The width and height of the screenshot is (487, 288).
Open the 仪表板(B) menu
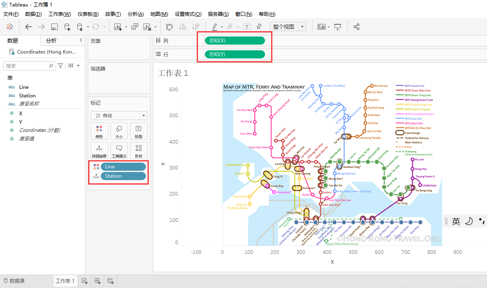click(88, 14)
